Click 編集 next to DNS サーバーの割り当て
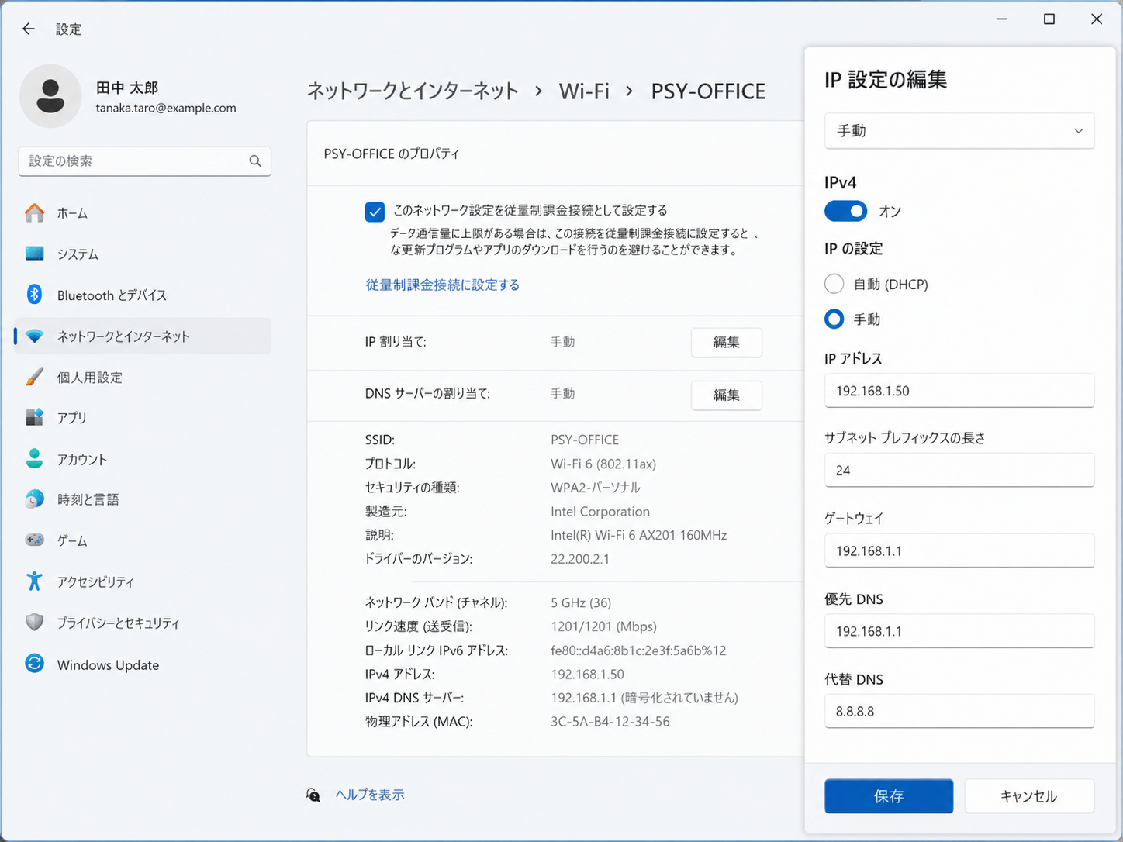The image size is (1123, 842). tap(726, 395)
